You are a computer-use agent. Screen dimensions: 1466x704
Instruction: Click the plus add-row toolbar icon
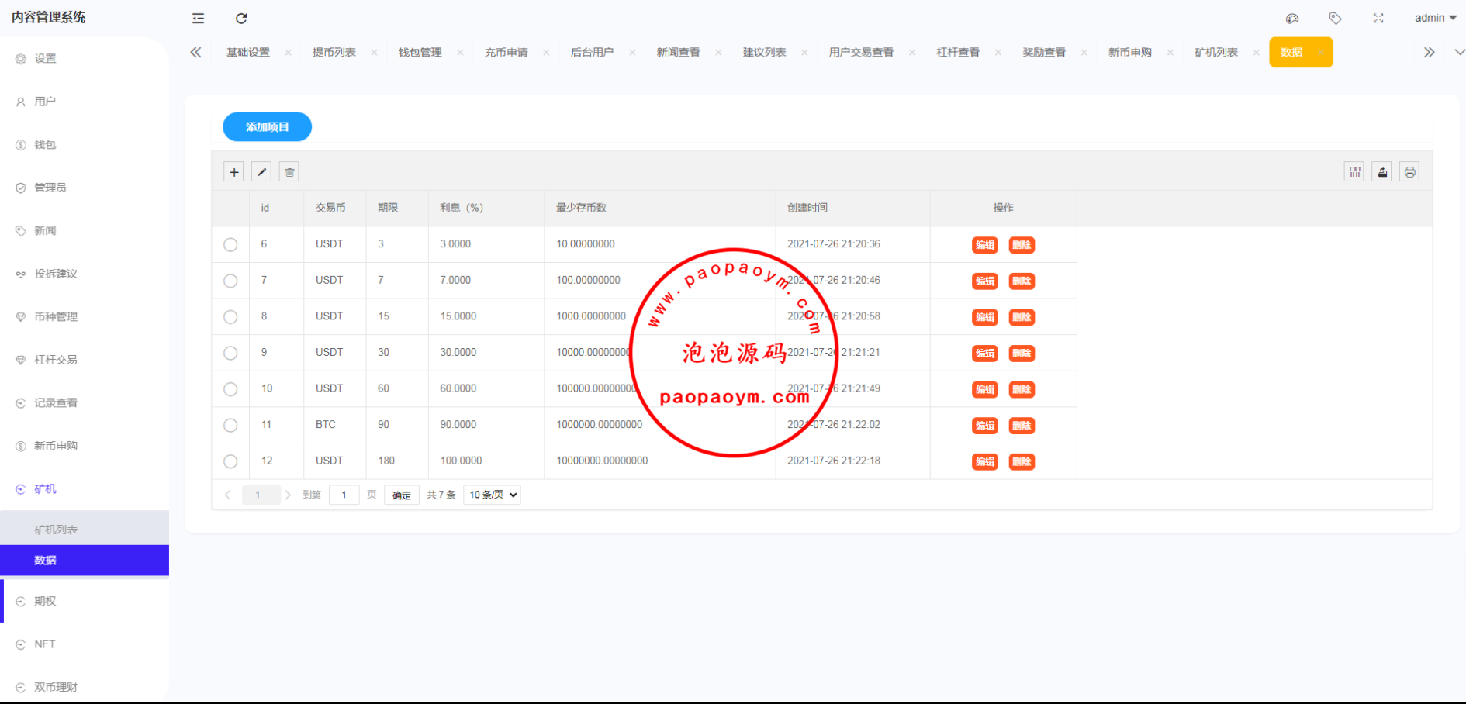233,172
